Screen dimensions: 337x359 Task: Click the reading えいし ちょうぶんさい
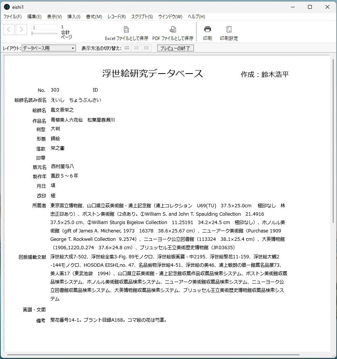tap(76, 100)
